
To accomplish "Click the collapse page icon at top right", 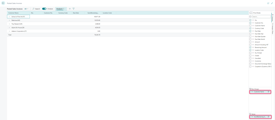I will [272, 3].
